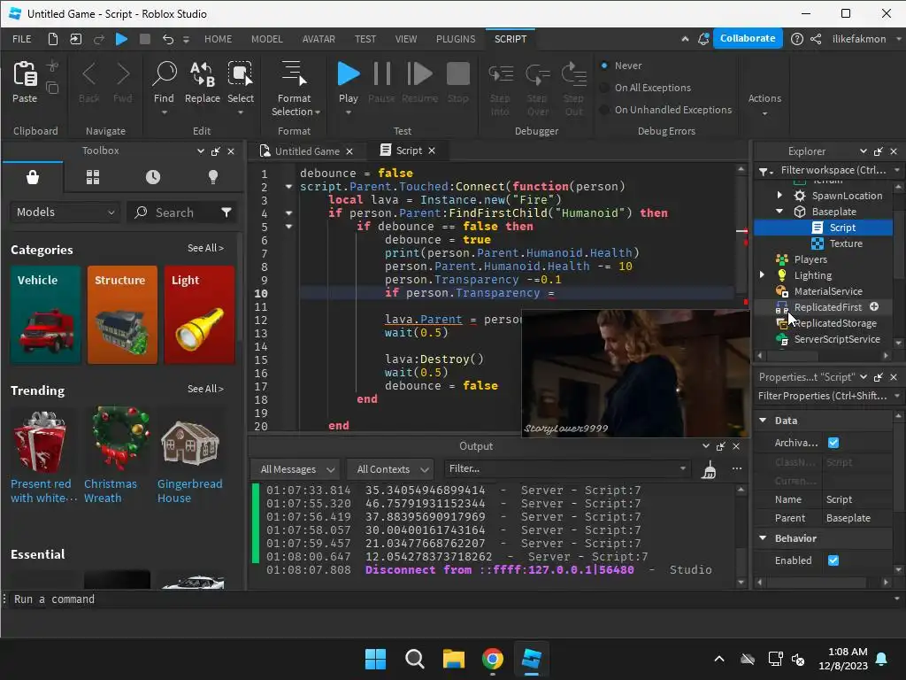Expand the SpawnLocation tree item
906x680 pixels.
779,196
